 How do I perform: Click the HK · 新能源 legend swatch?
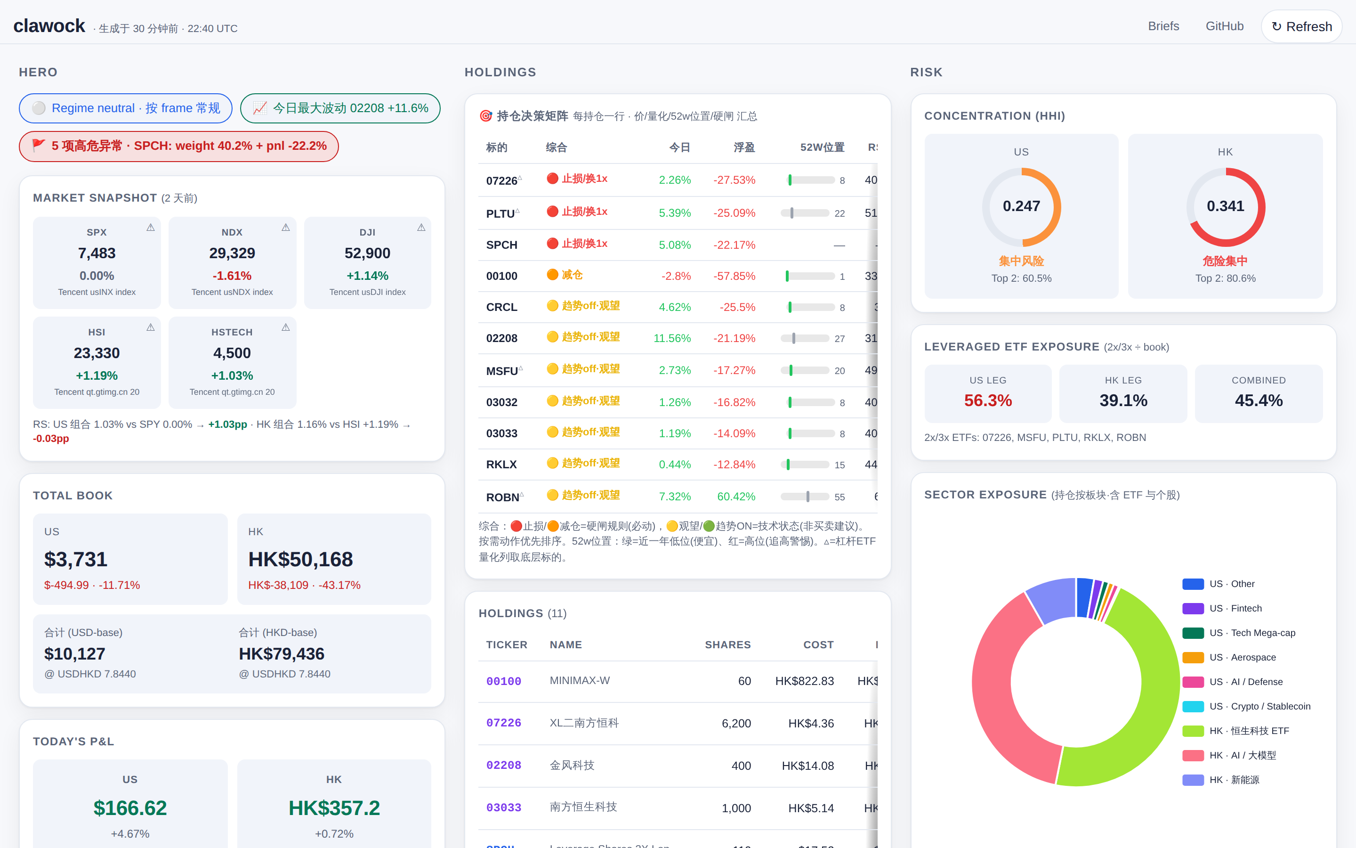point(1193,780)
